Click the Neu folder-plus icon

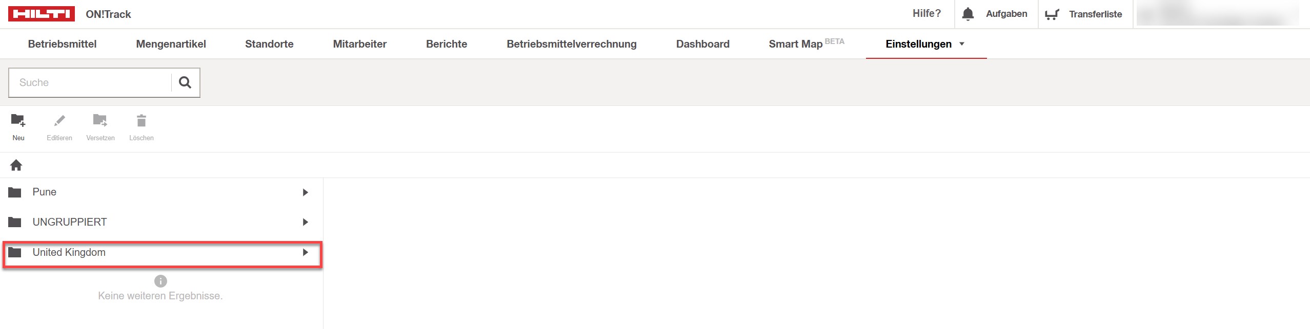[x=18, y=121]
